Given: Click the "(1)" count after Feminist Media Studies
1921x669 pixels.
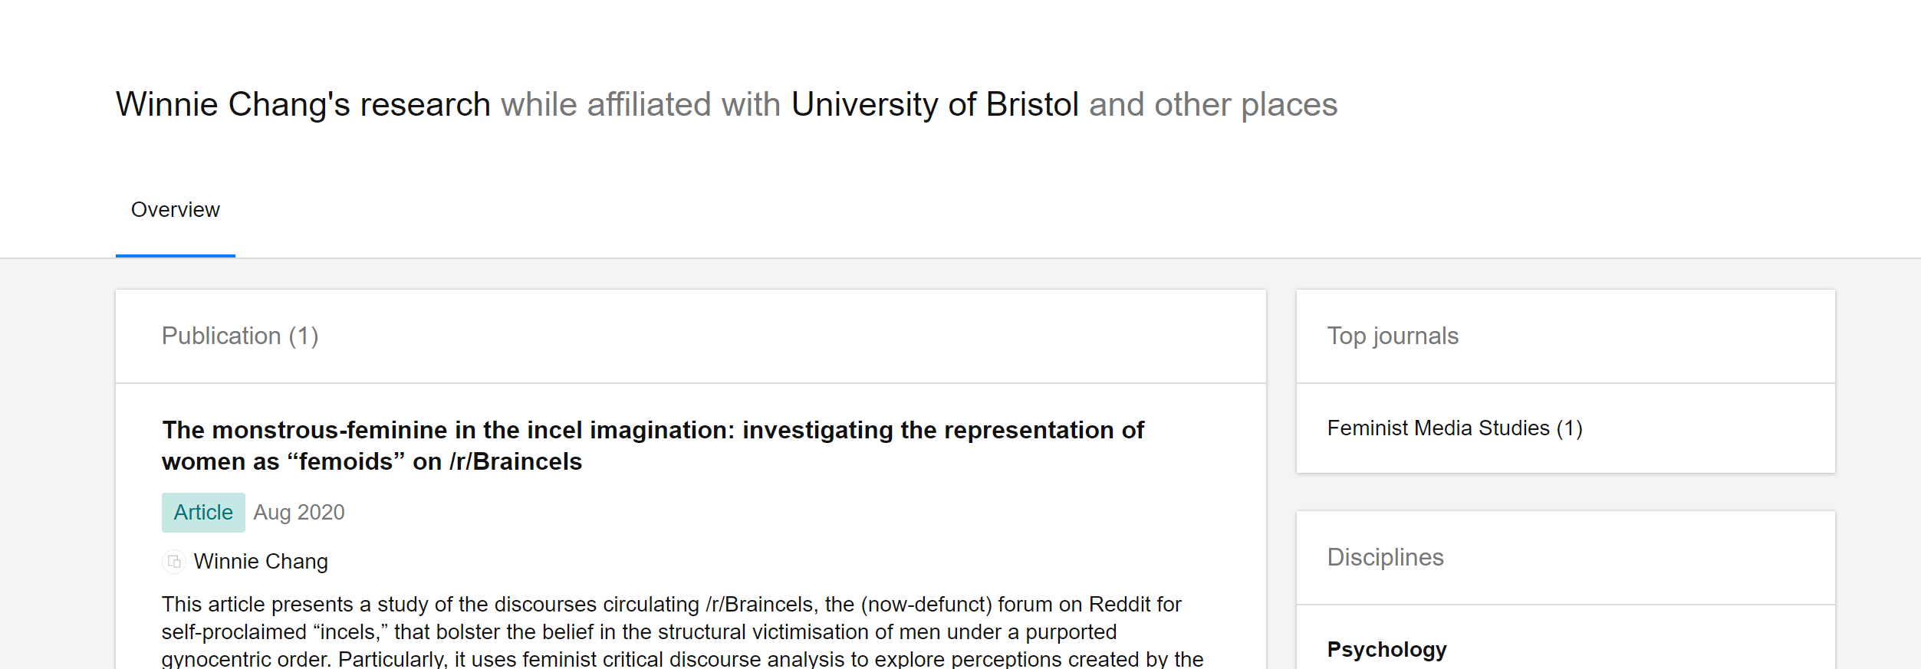Looking at the screenshot, I should (x=1569, y=428).
